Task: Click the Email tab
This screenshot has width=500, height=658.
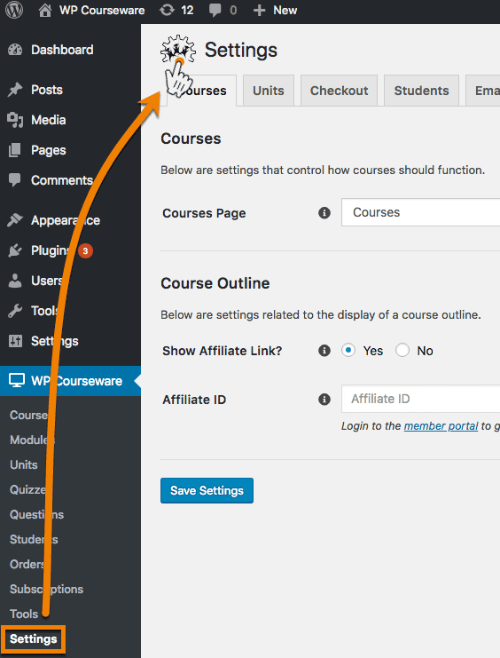Action: click(x=483, y=91)
